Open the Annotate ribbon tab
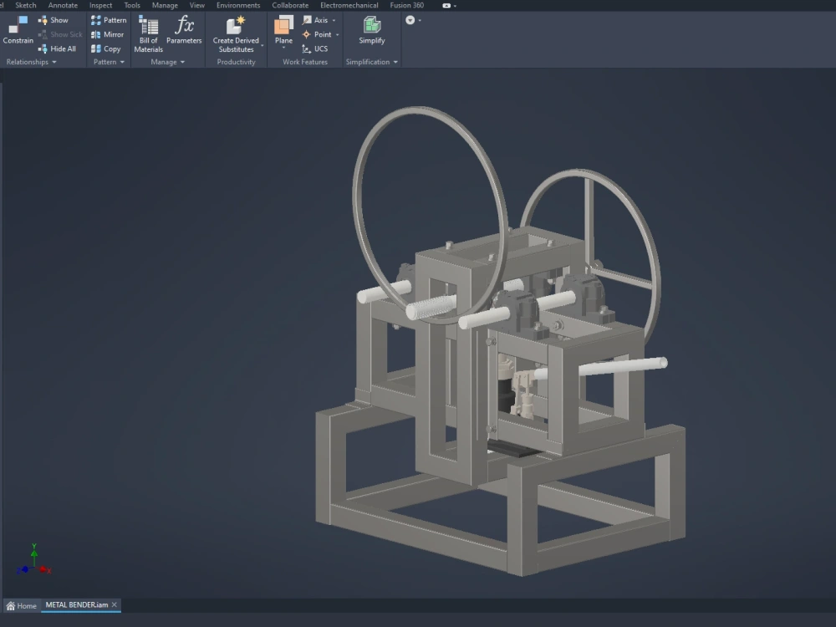This screenshot has height=627, width=836. click(x=63, y=5)
